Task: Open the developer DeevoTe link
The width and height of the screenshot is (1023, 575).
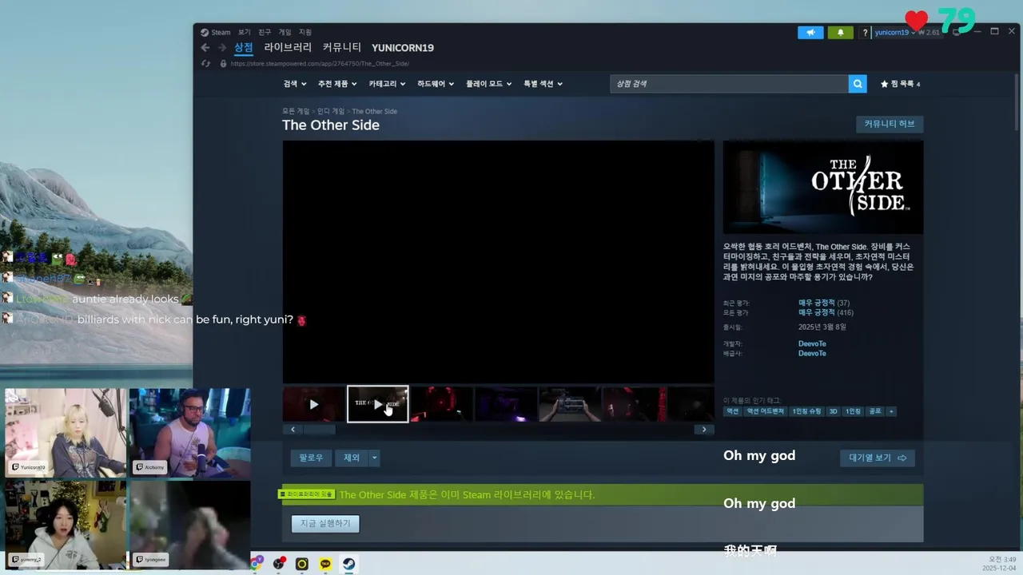Action: click(812, 343)
